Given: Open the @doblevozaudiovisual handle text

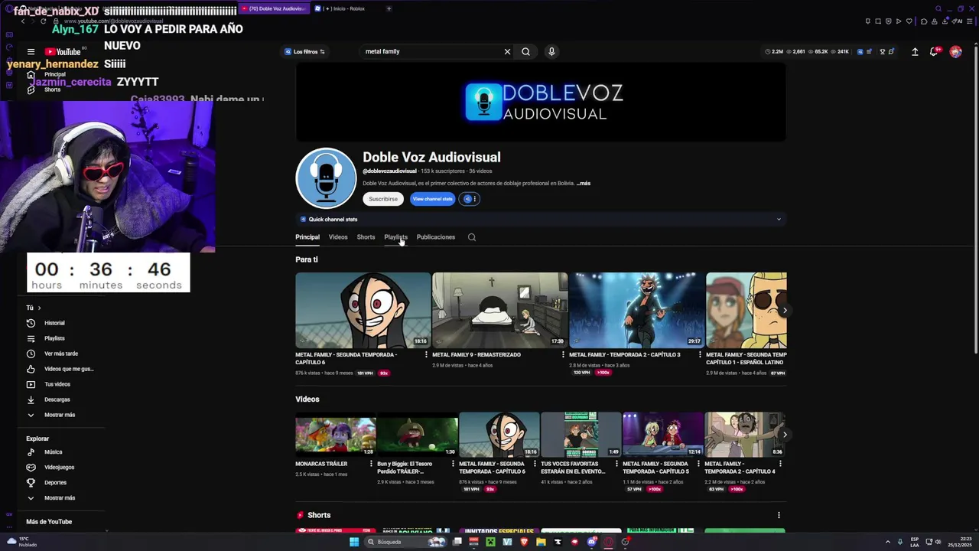Looking at the screenshot, I should point(389,171).
